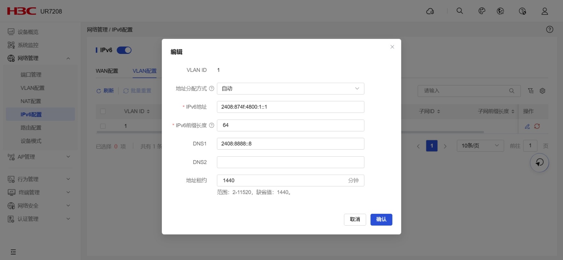
Task: Expand the AP管理 sidebar menu
Action: (39, 157)
